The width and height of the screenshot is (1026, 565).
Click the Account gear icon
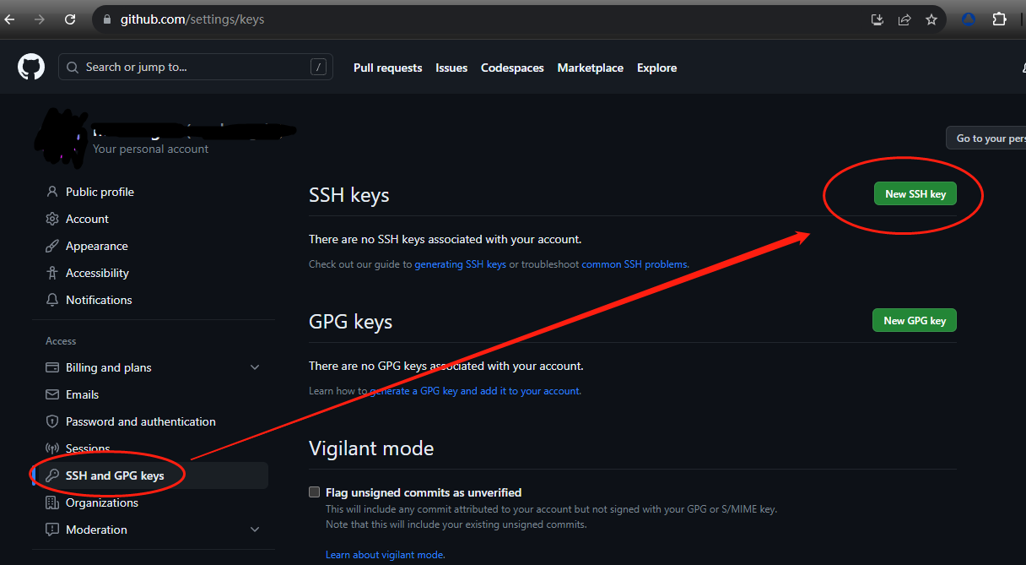tap(52, 219)
